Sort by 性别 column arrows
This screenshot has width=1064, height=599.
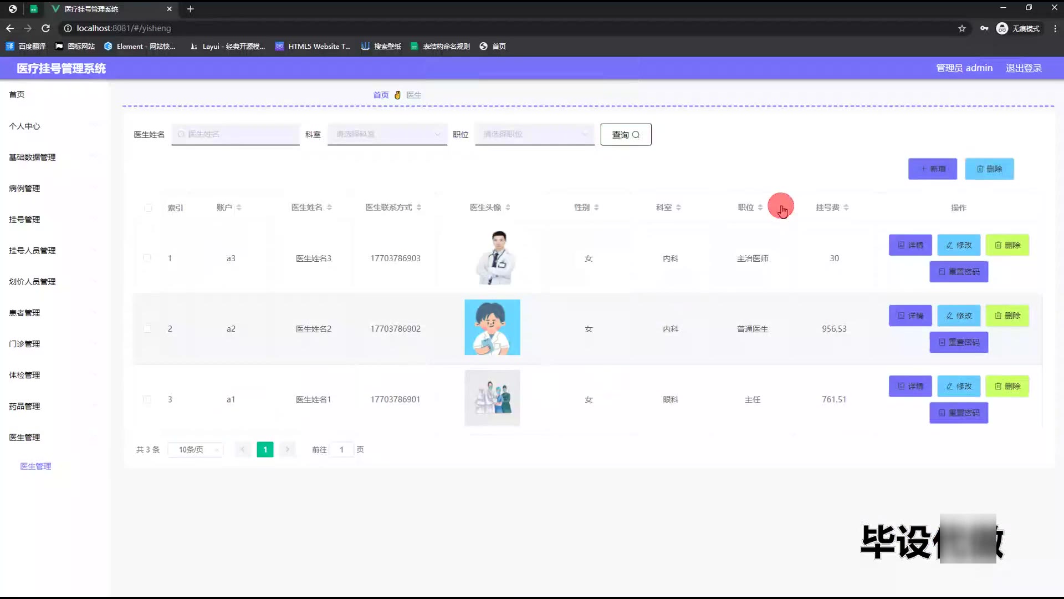[596, 207]
